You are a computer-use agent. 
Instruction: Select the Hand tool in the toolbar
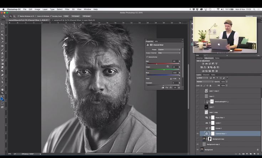tap(2, 90)
